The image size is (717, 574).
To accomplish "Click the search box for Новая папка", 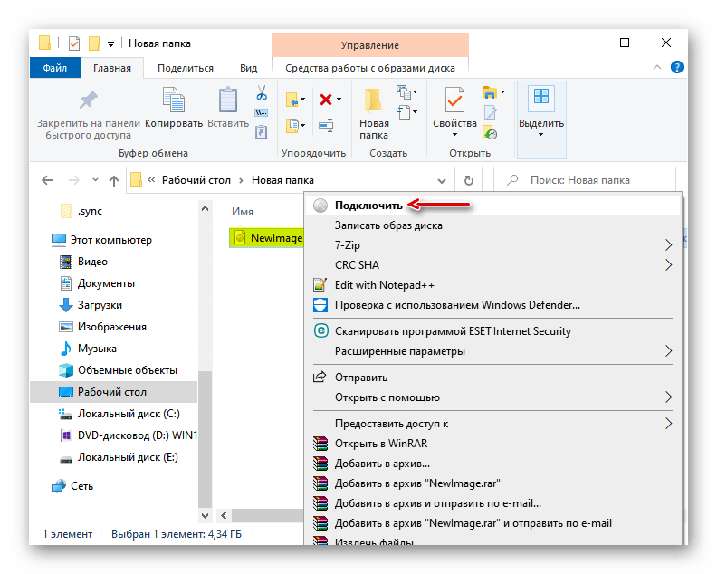I will pos(585,180).
